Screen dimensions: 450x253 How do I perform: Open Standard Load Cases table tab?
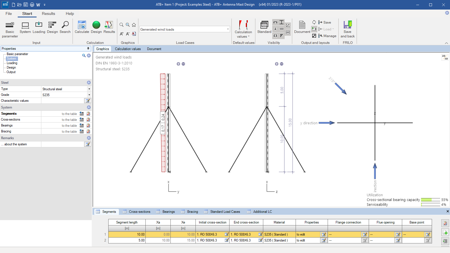[222, 212]
